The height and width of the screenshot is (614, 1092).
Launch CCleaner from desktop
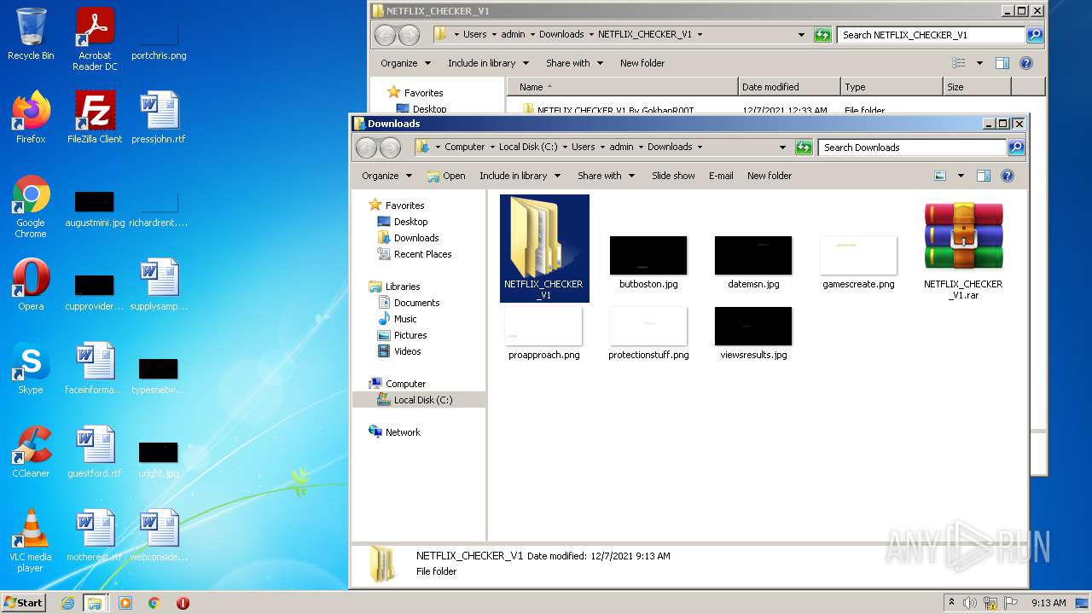(x=31, y=451)
